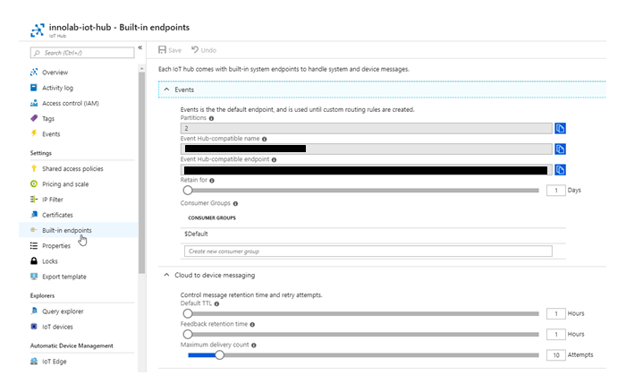Click the Overview icon in sidebar
Screen dimensions: 626x392
[x=34, y=72]
